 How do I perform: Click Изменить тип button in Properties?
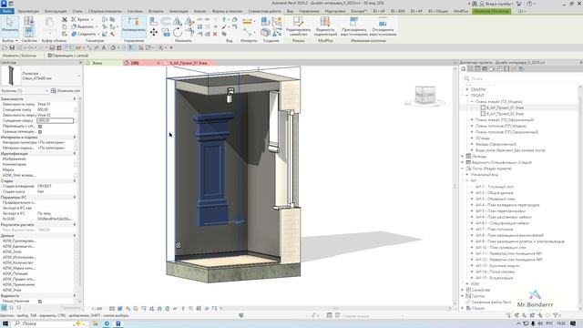[x=66, y=91]
